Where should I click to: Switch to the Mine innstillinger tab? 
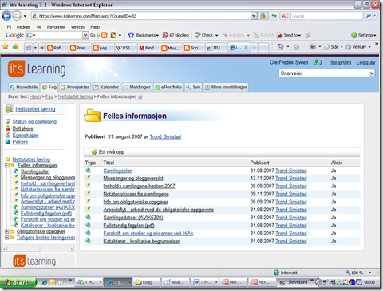[x=226, y=87]
